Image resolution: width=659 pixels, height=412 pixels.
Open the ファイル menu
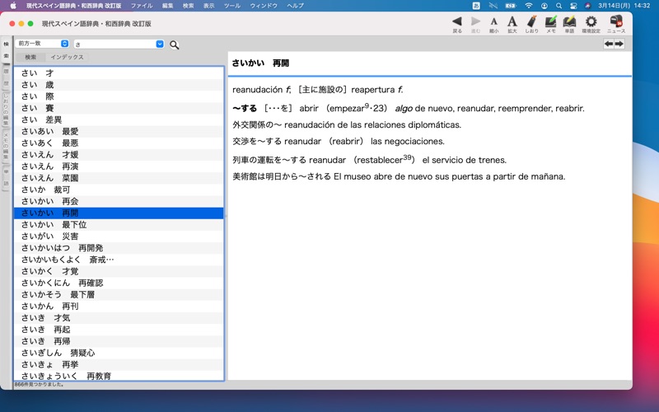click(x=142, y=6)
